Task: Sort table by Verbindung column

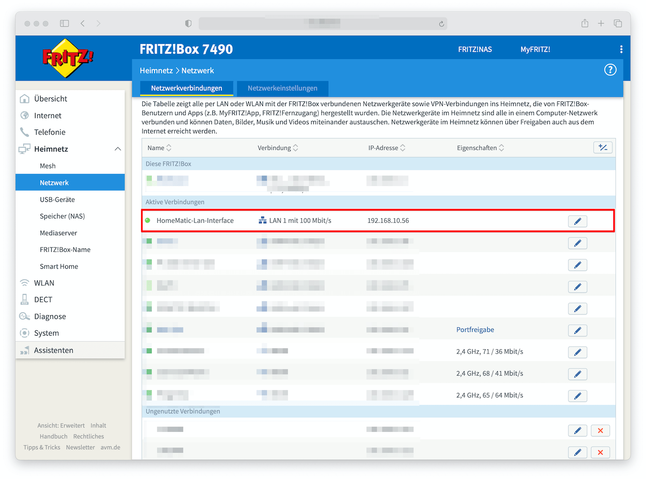Action: coord(278,148)
